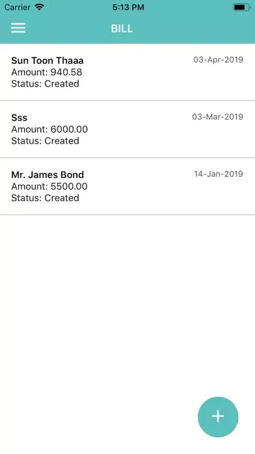Tap the Wi-Fi status icon

coord(38,7)
